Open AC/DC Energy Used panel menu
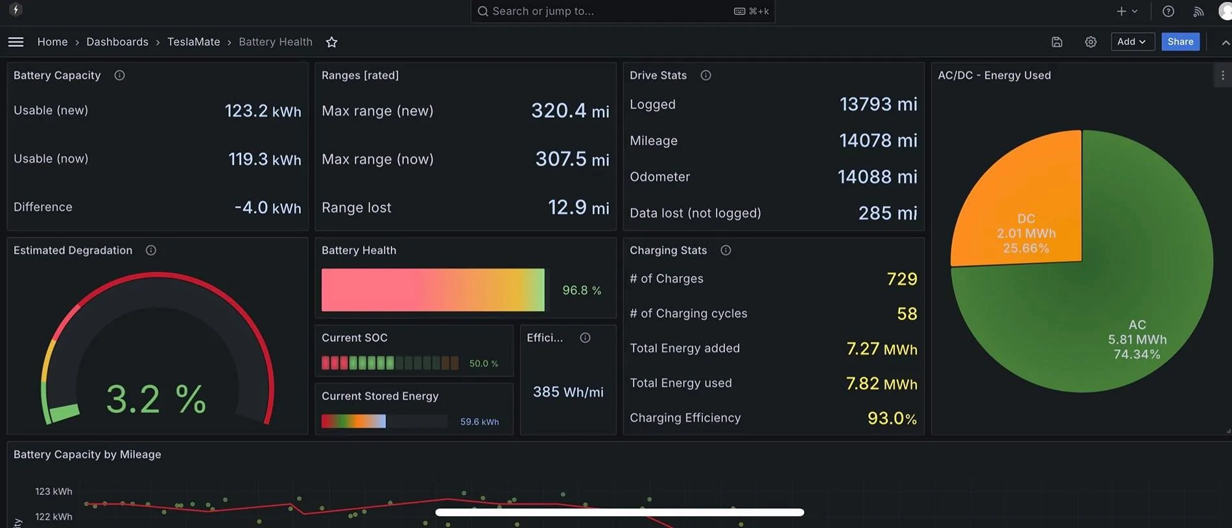Screen dimensions: 1232x528 point(1223,75)
